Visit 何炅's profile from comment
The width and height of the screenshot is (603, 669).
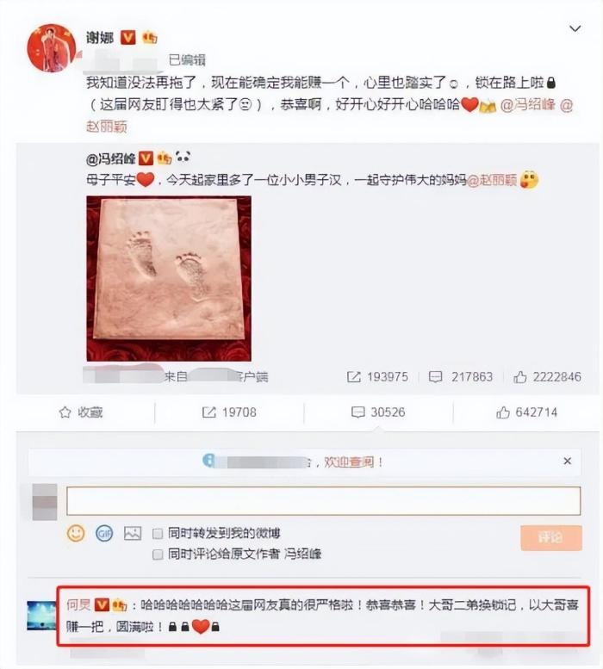78,604
